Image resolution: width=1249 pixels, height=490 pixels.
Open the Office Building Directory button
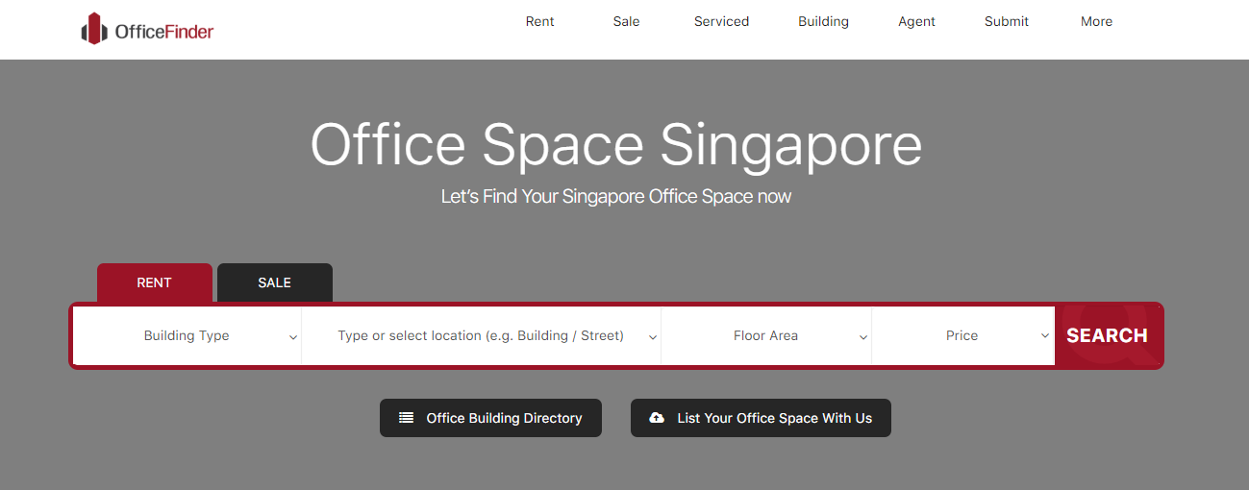click(490, 418)
